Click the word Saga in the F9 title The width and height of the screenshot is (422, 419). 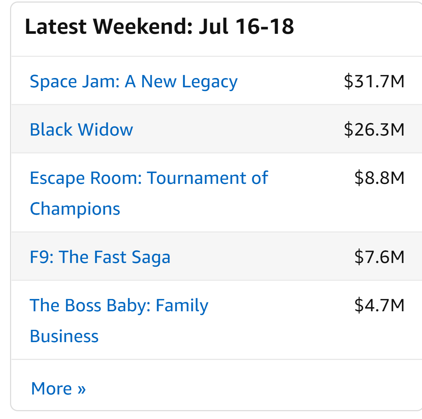tap(151, 257)
